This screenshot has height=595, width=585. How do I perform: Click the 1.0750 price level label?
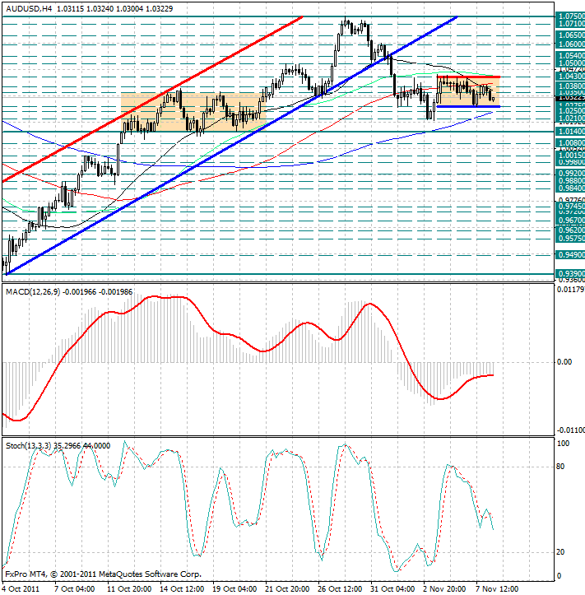point(570,16)
